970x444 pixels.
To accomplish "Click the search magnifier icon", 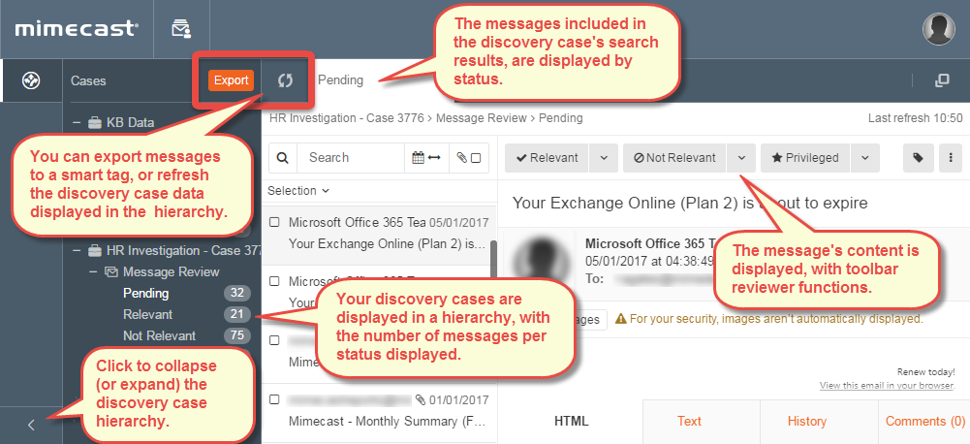I will tap(283, 158).
